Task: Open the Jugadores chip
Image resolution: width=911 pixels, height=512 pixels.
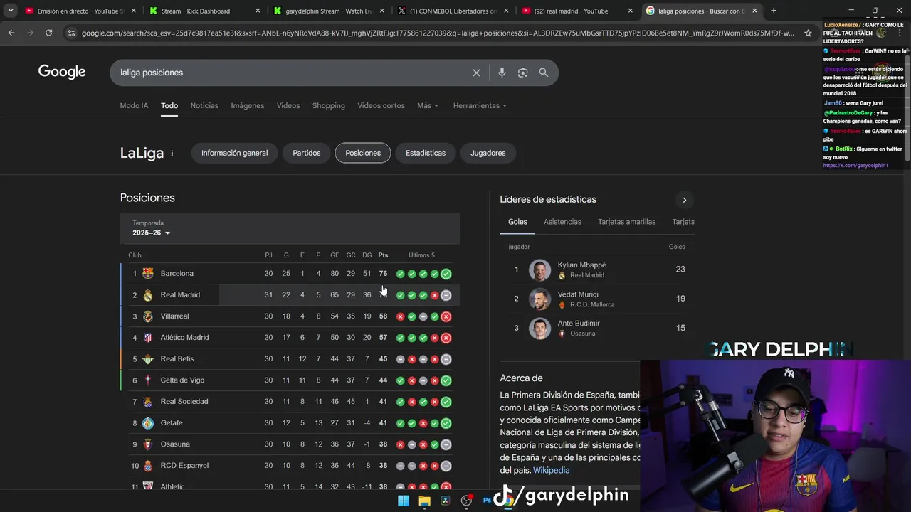Action: pyautogui.click(x=488, y=153)
